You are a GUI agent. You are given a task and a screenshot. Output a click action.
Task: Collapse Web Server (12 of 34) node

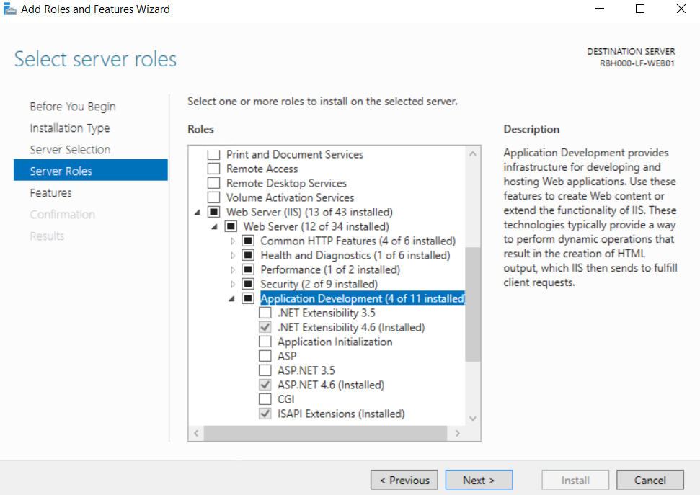point(215,227)
